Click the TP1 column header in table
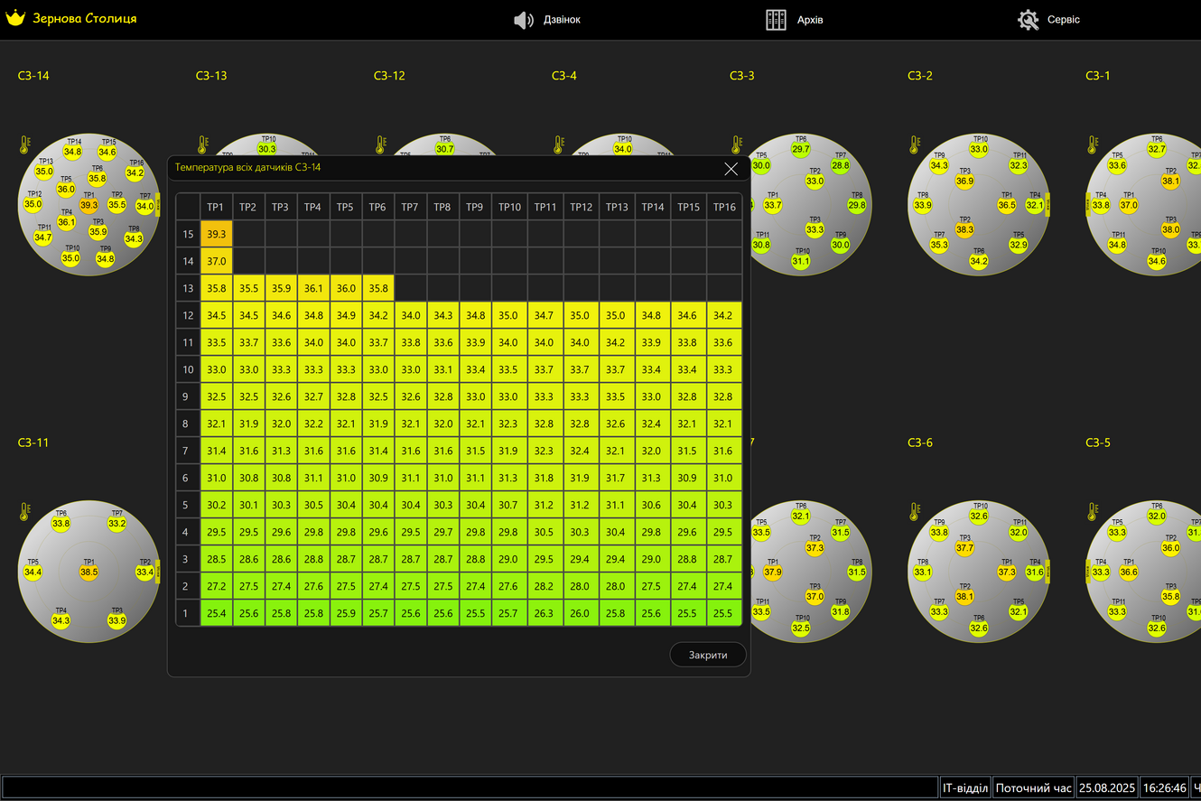Image resolution: width=1201 pixels, height=801 pixels. (217, 207)
